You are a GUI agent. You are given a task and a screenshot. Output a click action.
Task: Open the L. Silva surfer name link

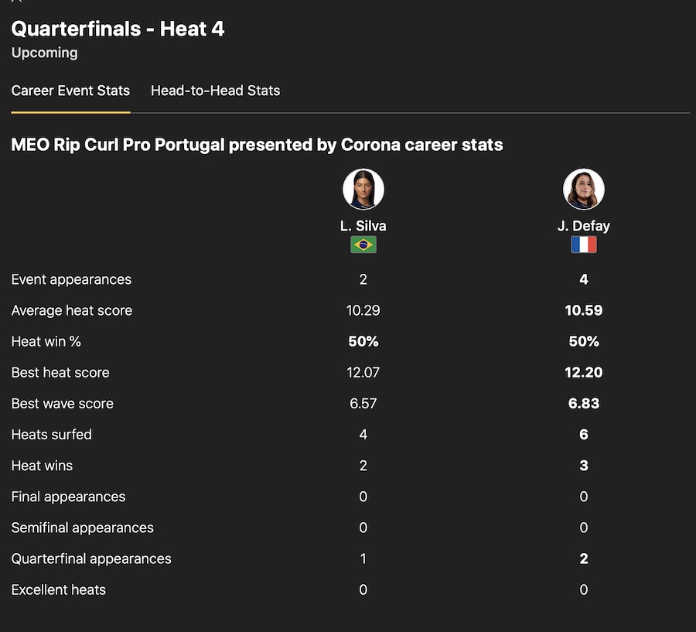click(363, 226)
